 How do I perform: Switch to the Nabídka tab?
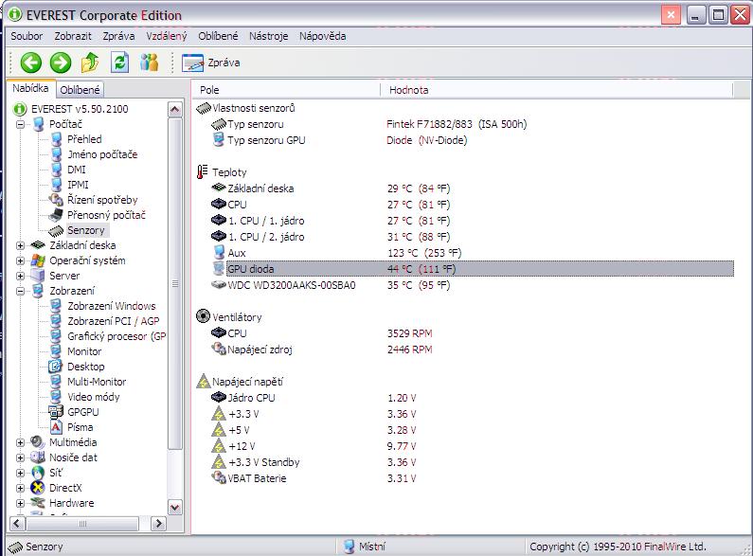coord(30,88)
